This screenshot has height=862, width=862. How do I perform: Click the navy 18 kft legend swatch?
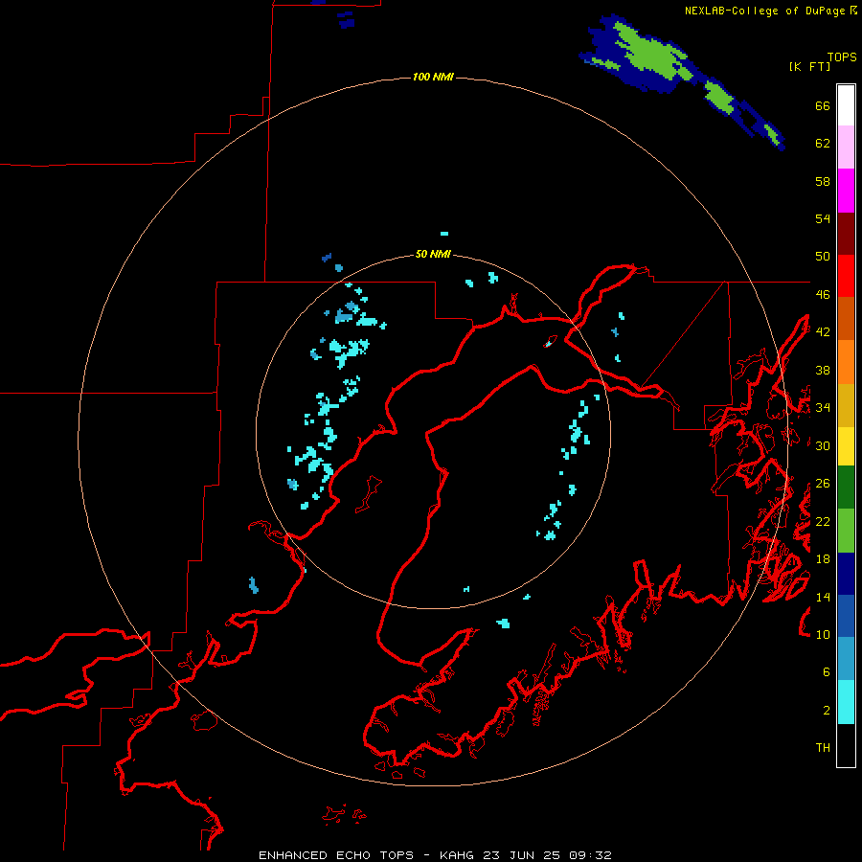[x=846, y=574]
